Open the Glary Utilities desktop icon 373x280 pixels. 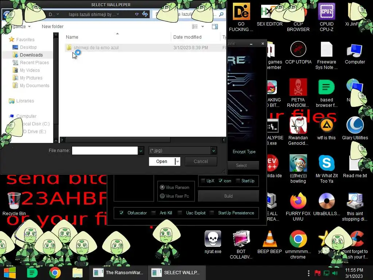pyautogui.click(x=355, y=125)
